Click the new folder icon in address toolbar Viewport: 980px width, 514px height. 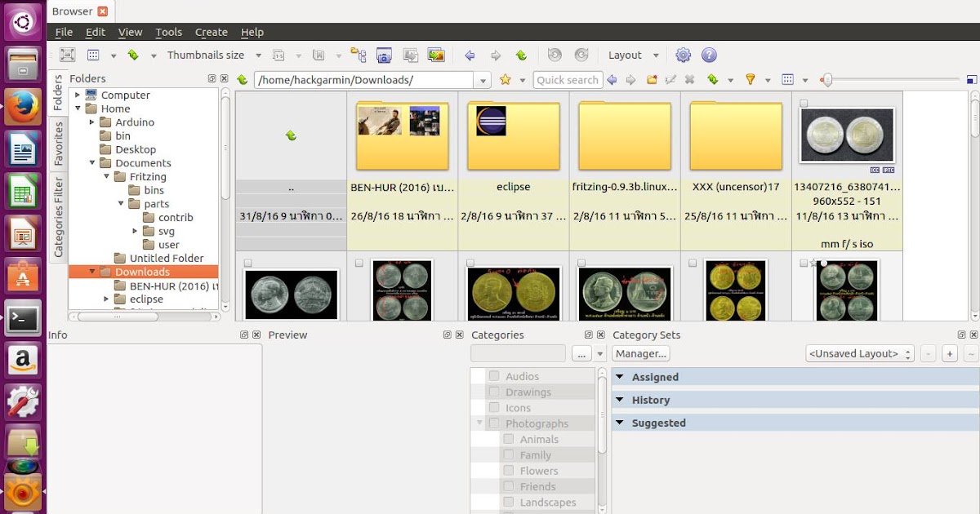pyautogui.click(x=652, y=80)
